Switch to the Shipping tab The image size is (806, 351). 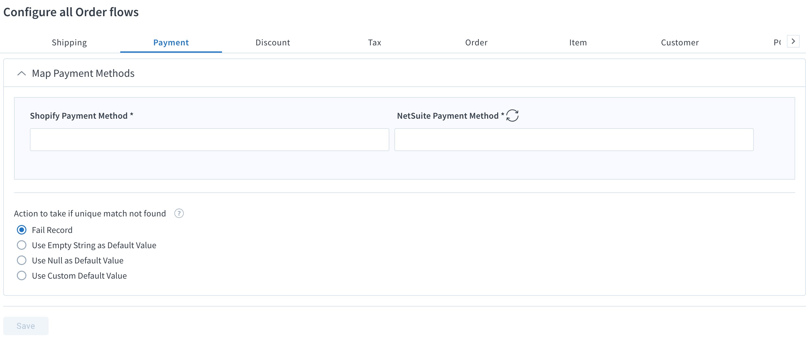(69, 43)
